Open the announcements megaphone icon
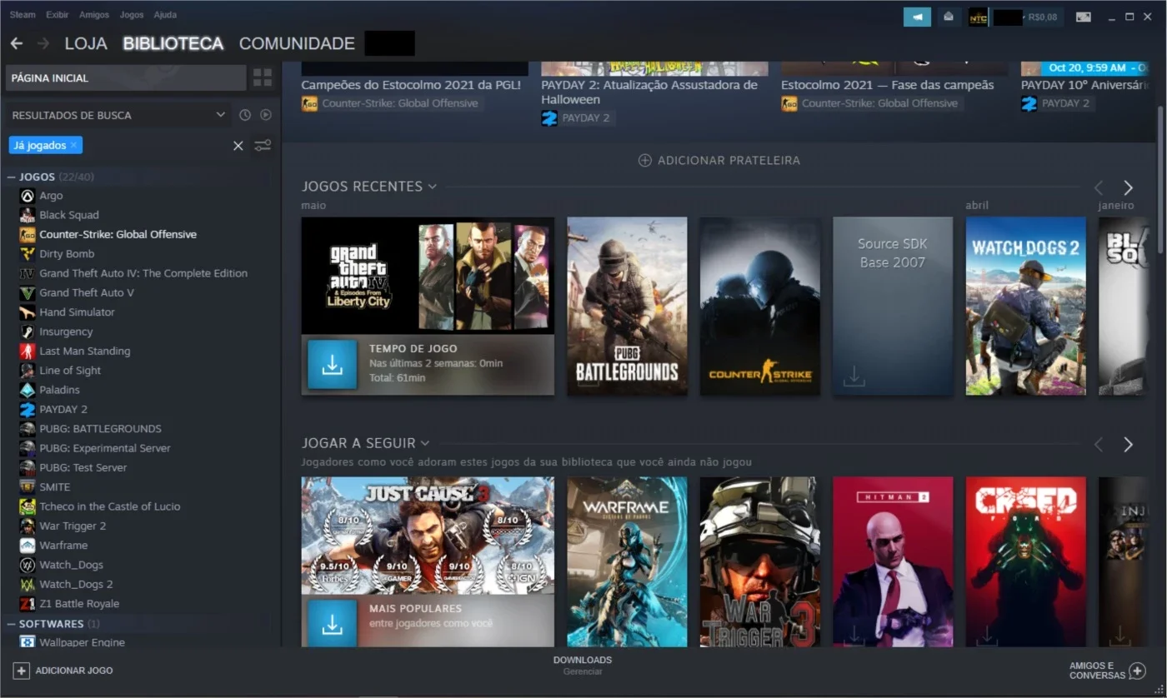The image size is (1167, 698). pos(917,17)
